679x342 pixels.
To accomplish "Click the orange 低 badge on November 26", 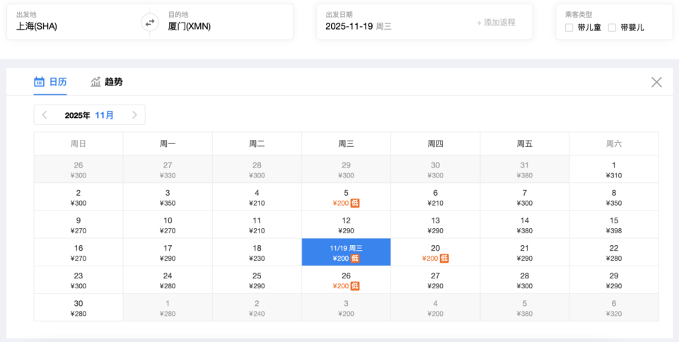I will [x=355, y=286].
